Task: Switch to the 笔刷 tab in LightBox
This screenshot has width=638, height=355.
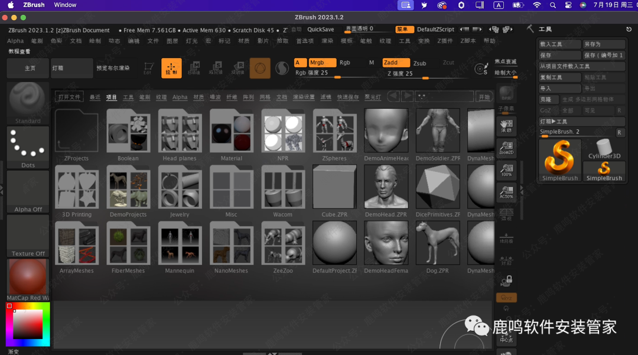Action: click(145, 97)
